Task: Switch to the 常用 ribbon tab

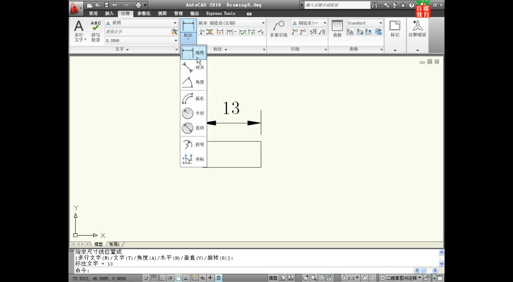Action: point(93,14)
